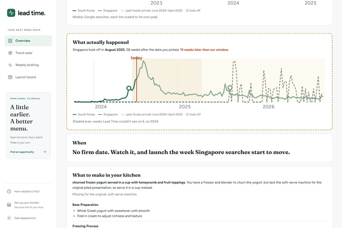The image size is (342, 228).
Task: Click the 2026 axis label
Action: coord(269,107)
